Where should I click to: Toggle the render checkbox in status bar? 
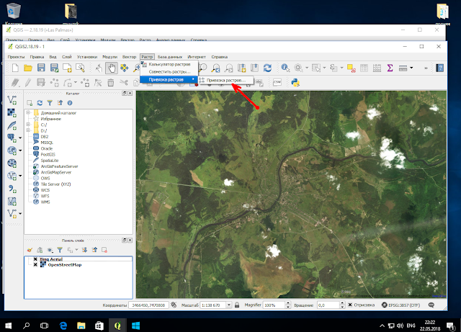click(350, 305)
